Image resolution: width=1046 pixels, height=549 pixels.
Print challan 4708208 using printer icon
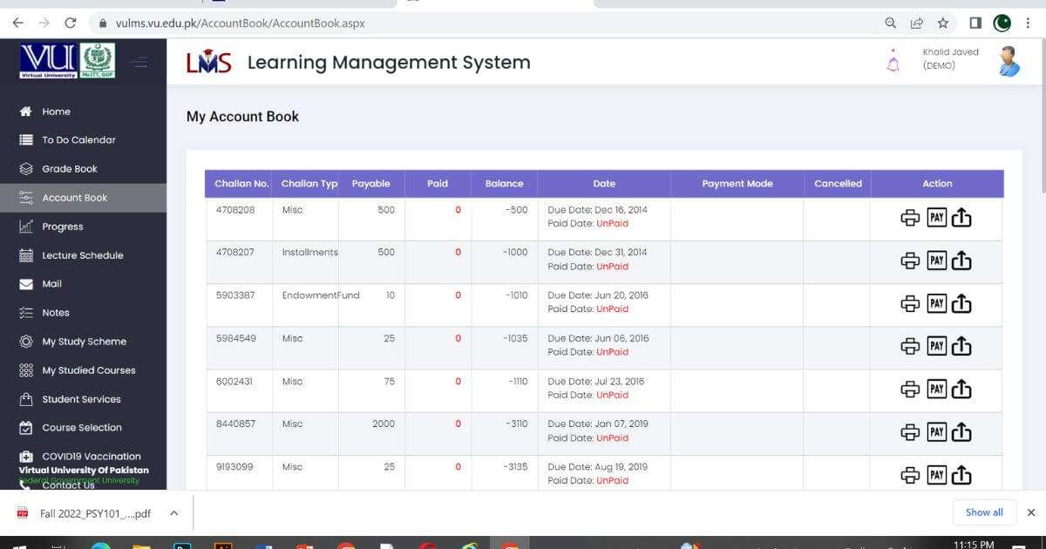pyautogui.click(x=910, y=217)
